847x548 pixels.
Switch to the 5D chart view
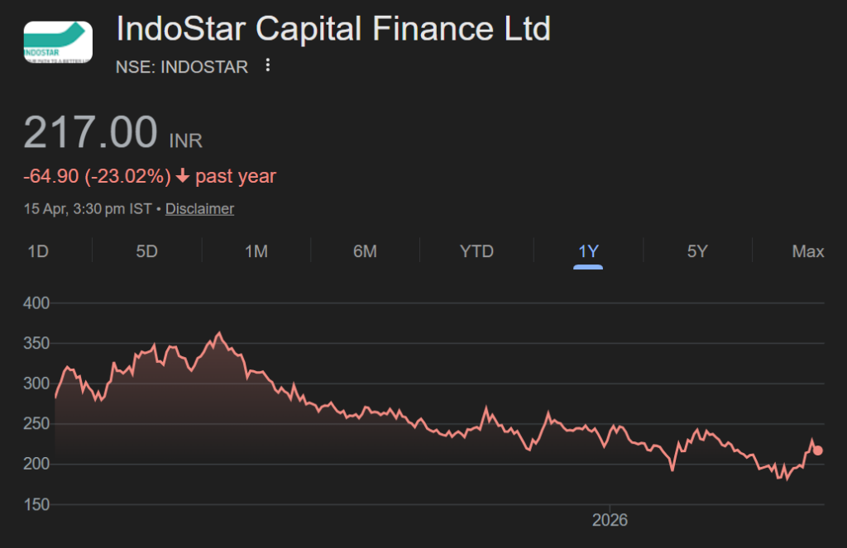[146, 251]
